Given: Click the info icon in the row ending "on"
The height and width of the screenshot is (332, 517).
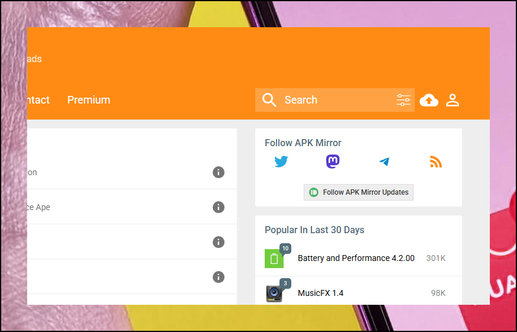Looking at the screenshot, I should point(218,172).
